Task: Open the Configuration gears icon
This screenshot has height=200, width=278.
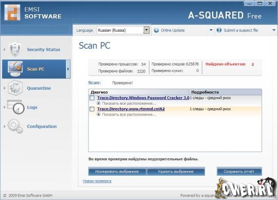Action: click(x=15, y=126)
